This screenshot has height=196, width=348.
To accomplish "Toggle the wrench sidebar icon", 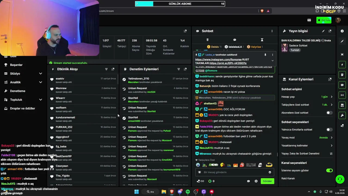I will [342, 115].
